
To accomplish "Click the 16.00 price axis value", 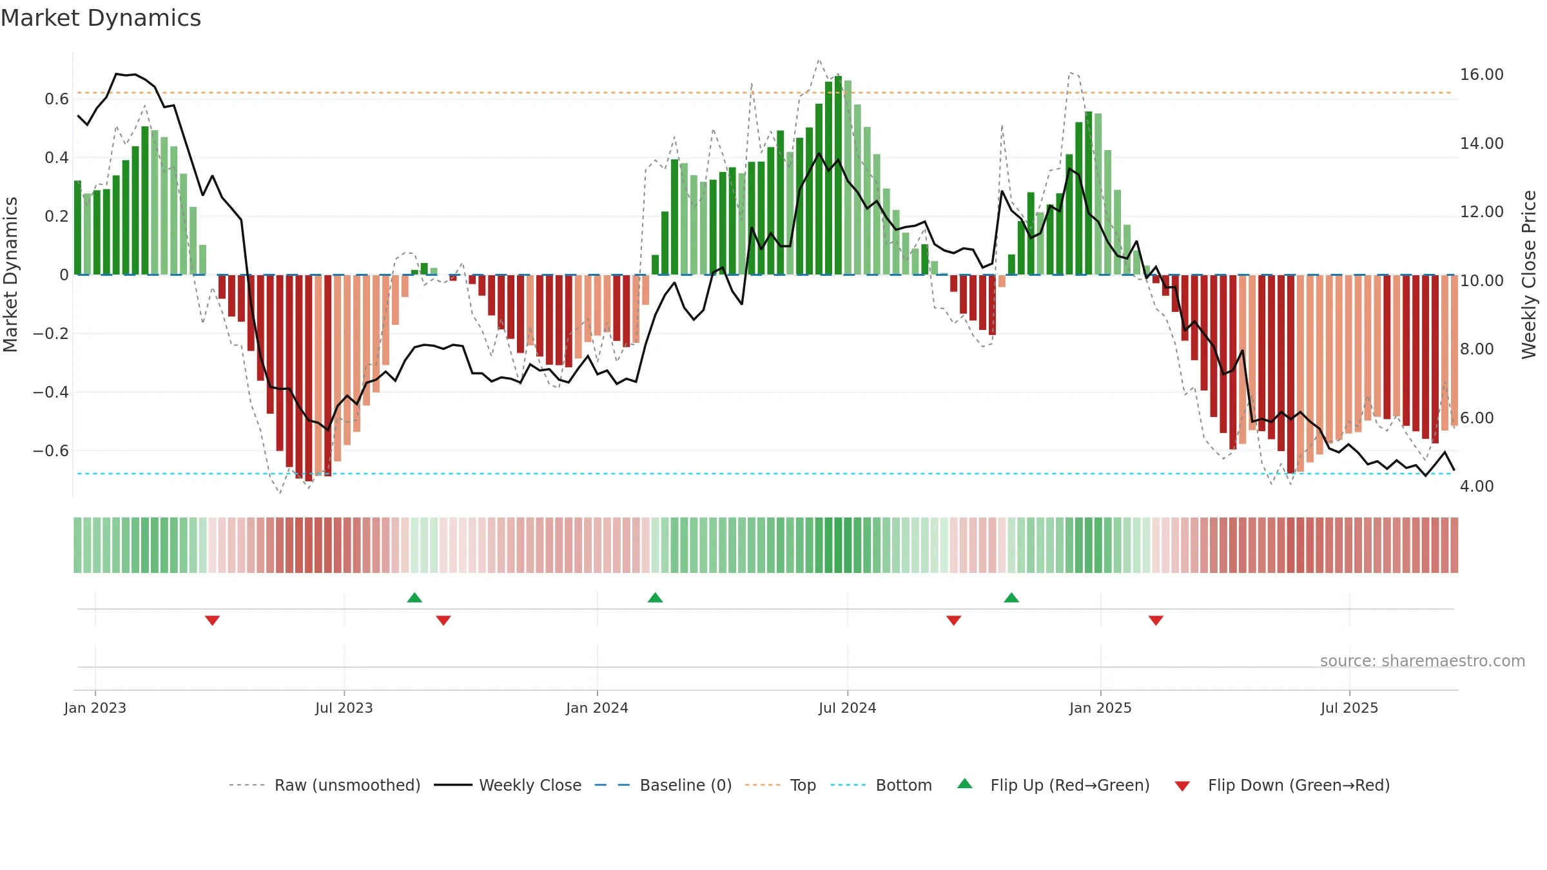I will pyautogui.click(x=1482, y=75).
